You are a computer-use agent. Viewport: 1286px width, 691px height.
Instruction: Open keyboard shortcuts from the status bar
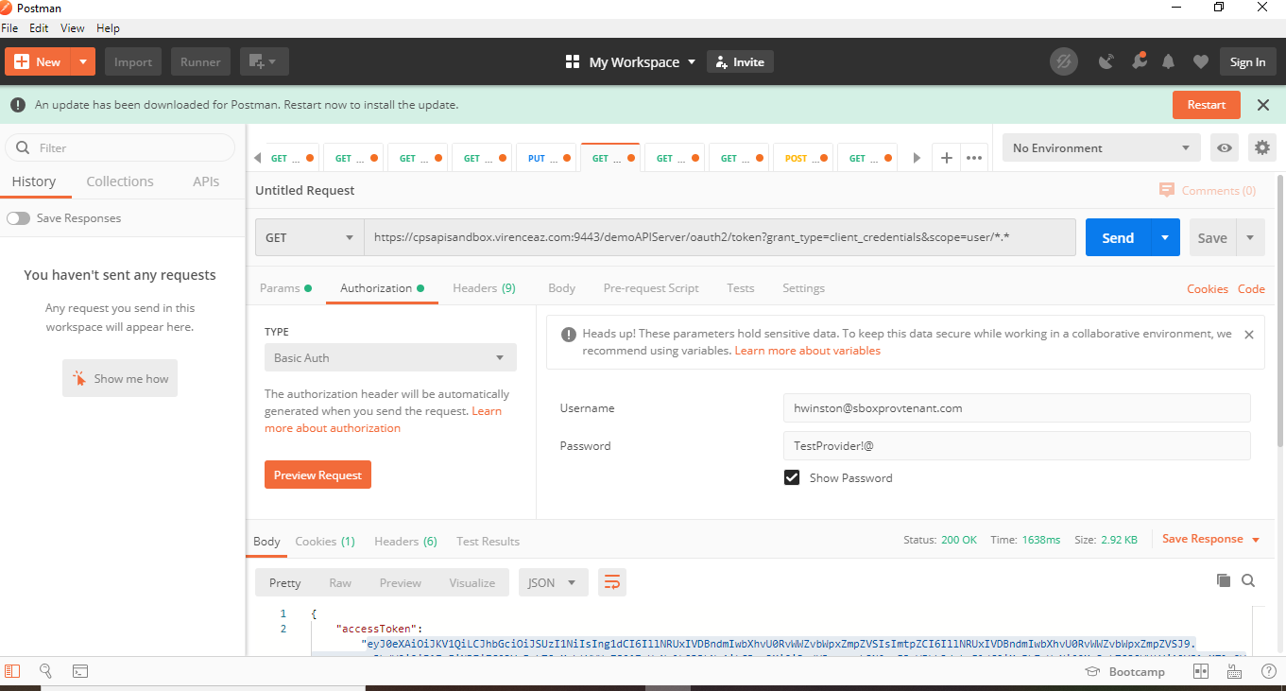click(x=1234, y=671)
